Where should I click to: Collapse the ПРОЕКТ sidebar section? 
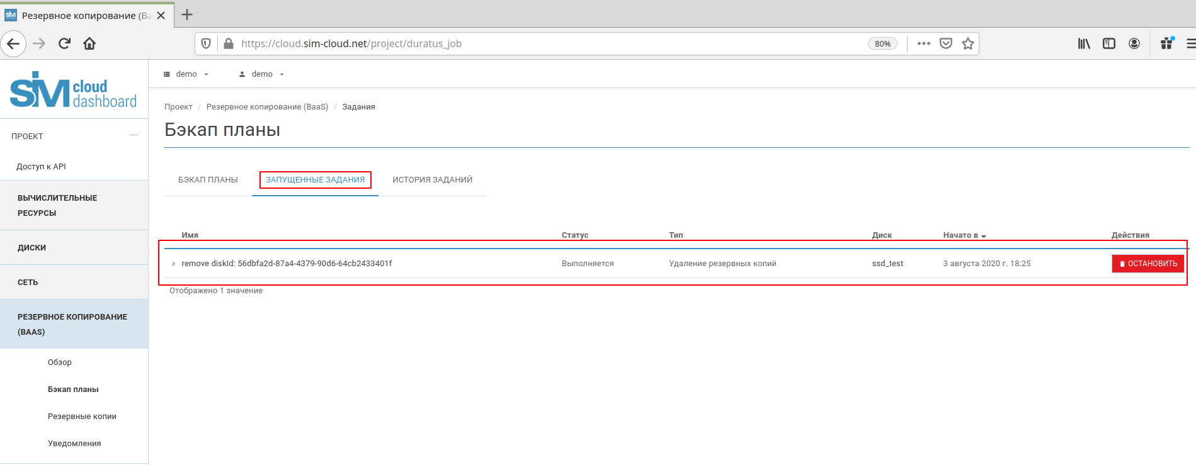point(134,135)
